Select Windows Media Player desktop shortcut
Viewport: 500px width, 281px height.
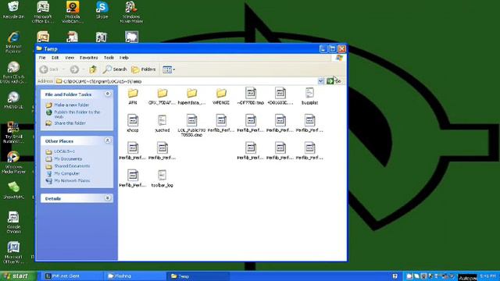13,162
